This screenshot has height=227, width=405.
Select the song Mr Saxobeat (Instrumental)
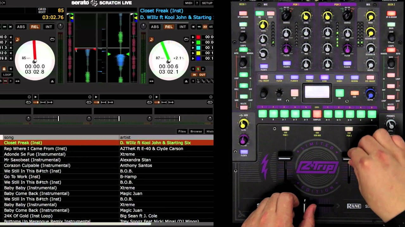(32, 160)
